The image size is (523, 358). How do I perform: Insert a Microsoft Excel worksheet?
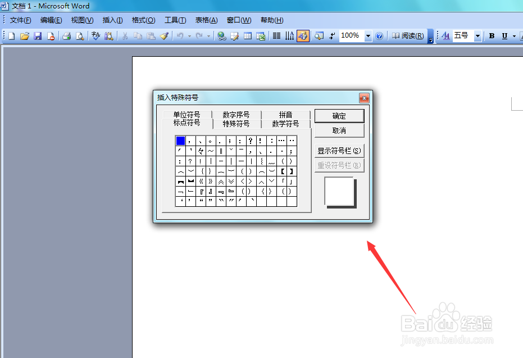(x=261, y=35)
